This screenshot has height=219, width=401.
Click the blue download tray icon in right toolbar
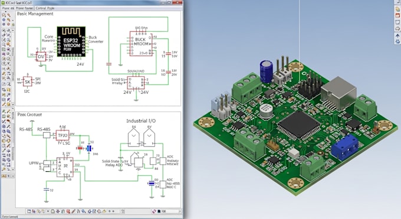point(397,41)
